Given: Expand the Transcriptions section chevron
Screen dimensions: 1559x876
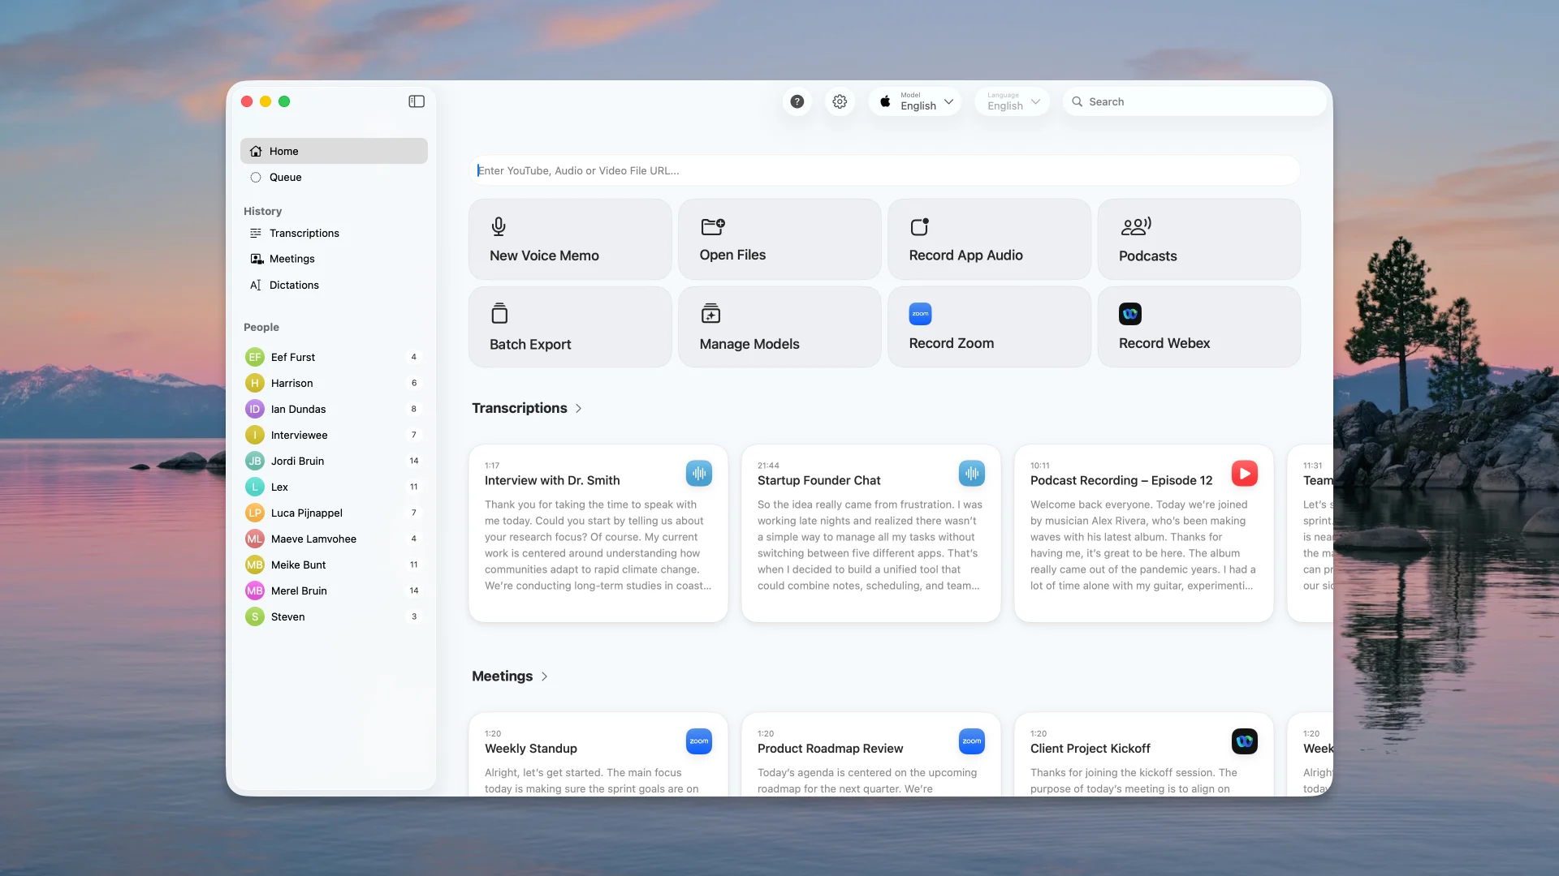Looking at the screenshot, I should coord(578,408).
